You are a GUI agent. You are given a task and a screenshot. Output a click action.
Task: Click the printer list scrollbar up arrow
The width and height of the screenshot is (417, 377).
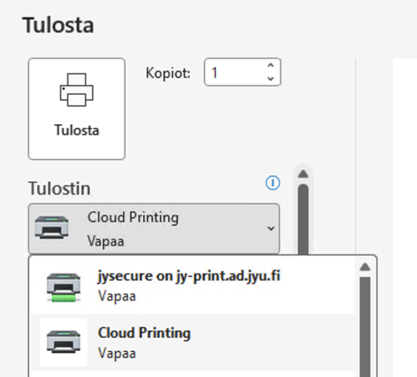[x=365, y=267]
